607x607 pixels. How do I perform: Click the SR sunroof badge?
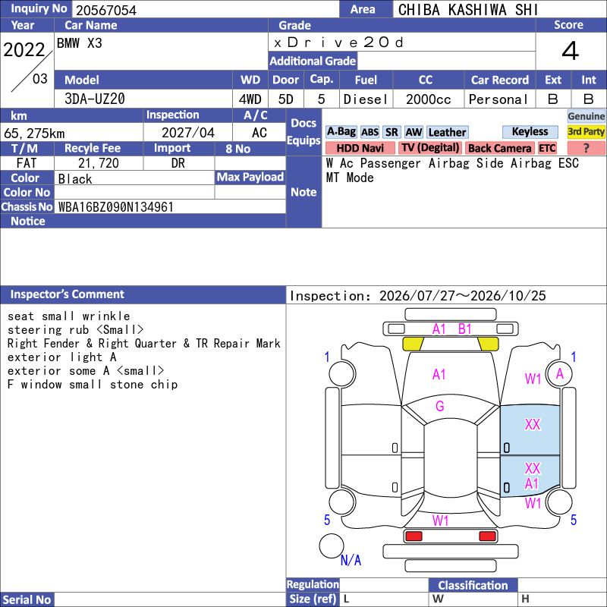click(x=392, y=132)
